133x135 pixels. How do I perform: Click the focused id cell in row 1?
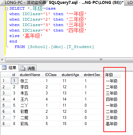[14, 81]
